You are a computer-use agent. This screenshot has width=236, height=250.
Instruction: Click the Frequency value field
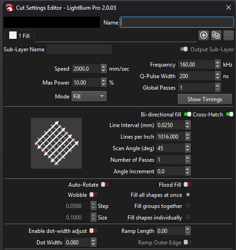click(196, 65)
